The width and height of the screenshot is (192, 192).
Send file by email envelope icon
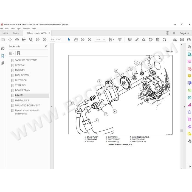point(182,39)
